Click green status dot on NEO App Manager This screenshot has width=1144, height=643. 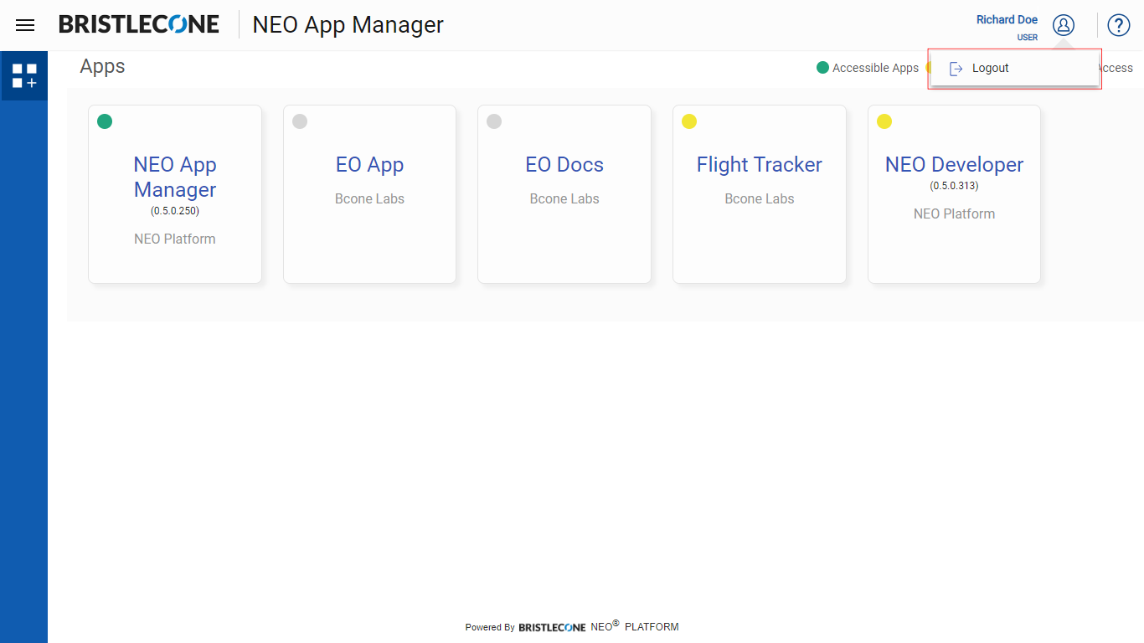click(x=105, y=121)
